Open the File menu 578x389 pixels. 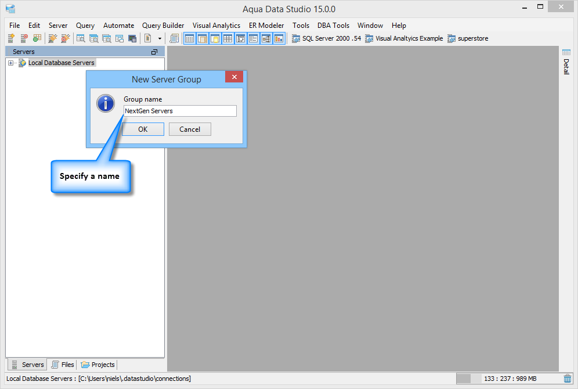point(15,26)
